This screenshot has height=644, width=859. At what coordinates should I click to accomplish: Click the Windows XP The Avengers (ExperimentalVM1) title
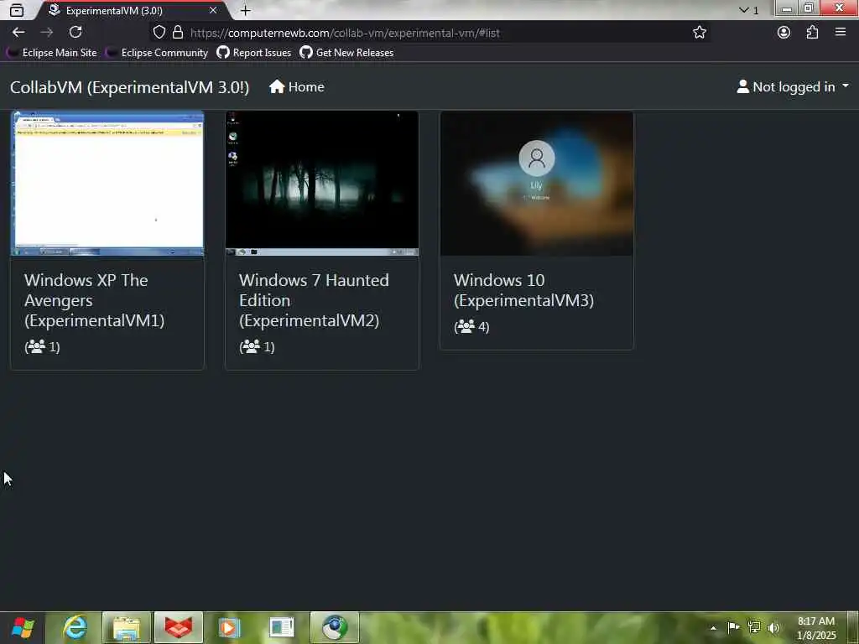pos(94,300)
